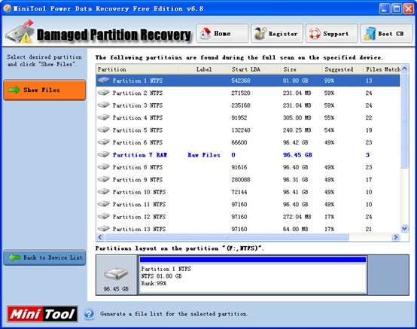Click the partition list scroll up arrow
417x329 pixels.
404,69
